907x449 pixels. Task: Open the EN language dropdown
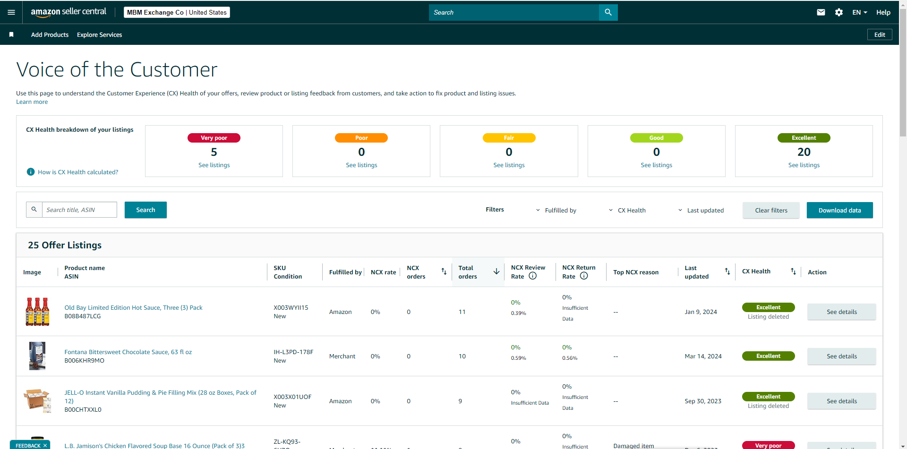[860, 12]
